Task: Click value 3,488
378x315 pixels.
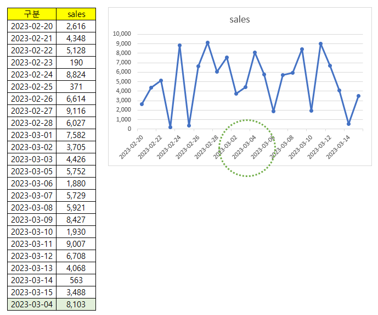Action: click(x=76, y=292)
